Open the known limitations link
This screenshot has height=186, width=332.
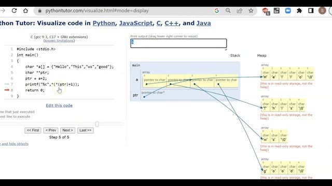[x=59, y=41]
